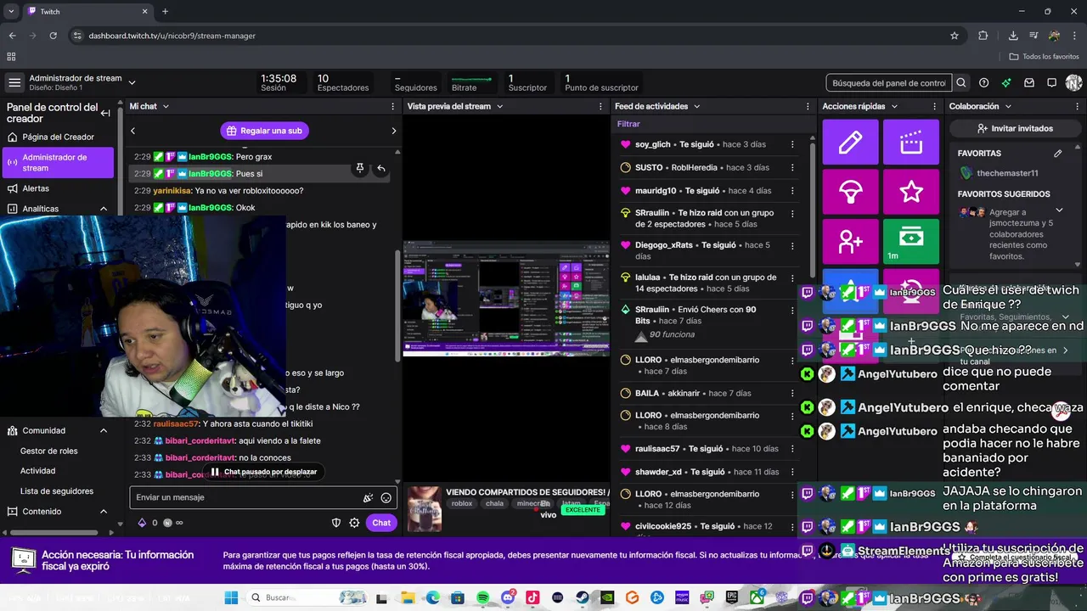Click the chala tag on stream info
The width and height of the screenshot is (1087, 611).
point(495,503)
